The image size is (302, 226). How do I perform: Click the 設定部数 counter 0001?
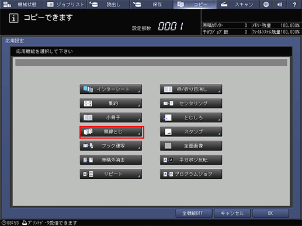pos(171,26)
